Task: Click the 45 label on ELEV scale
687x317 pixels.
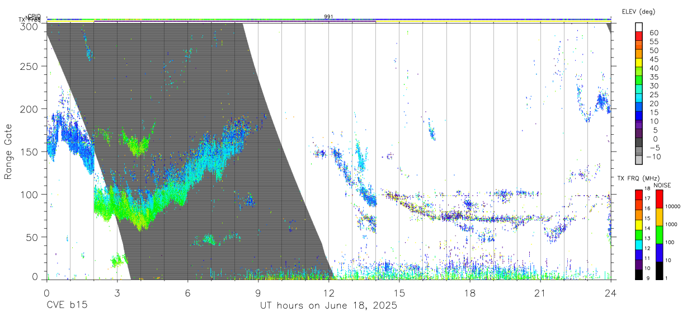Action: point(653,59)
